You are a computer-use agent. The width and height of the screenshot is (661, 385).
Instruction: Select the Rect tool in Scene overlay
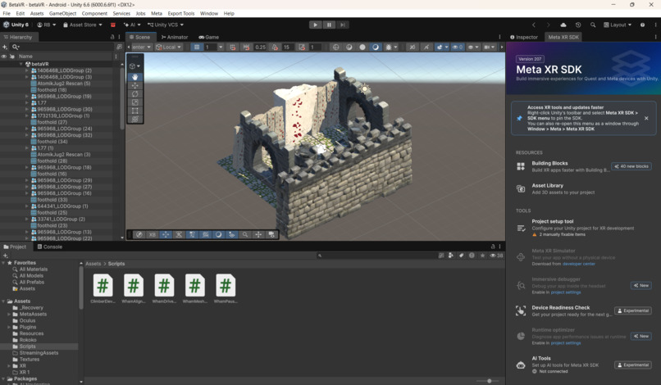click(x=134, y=111)
